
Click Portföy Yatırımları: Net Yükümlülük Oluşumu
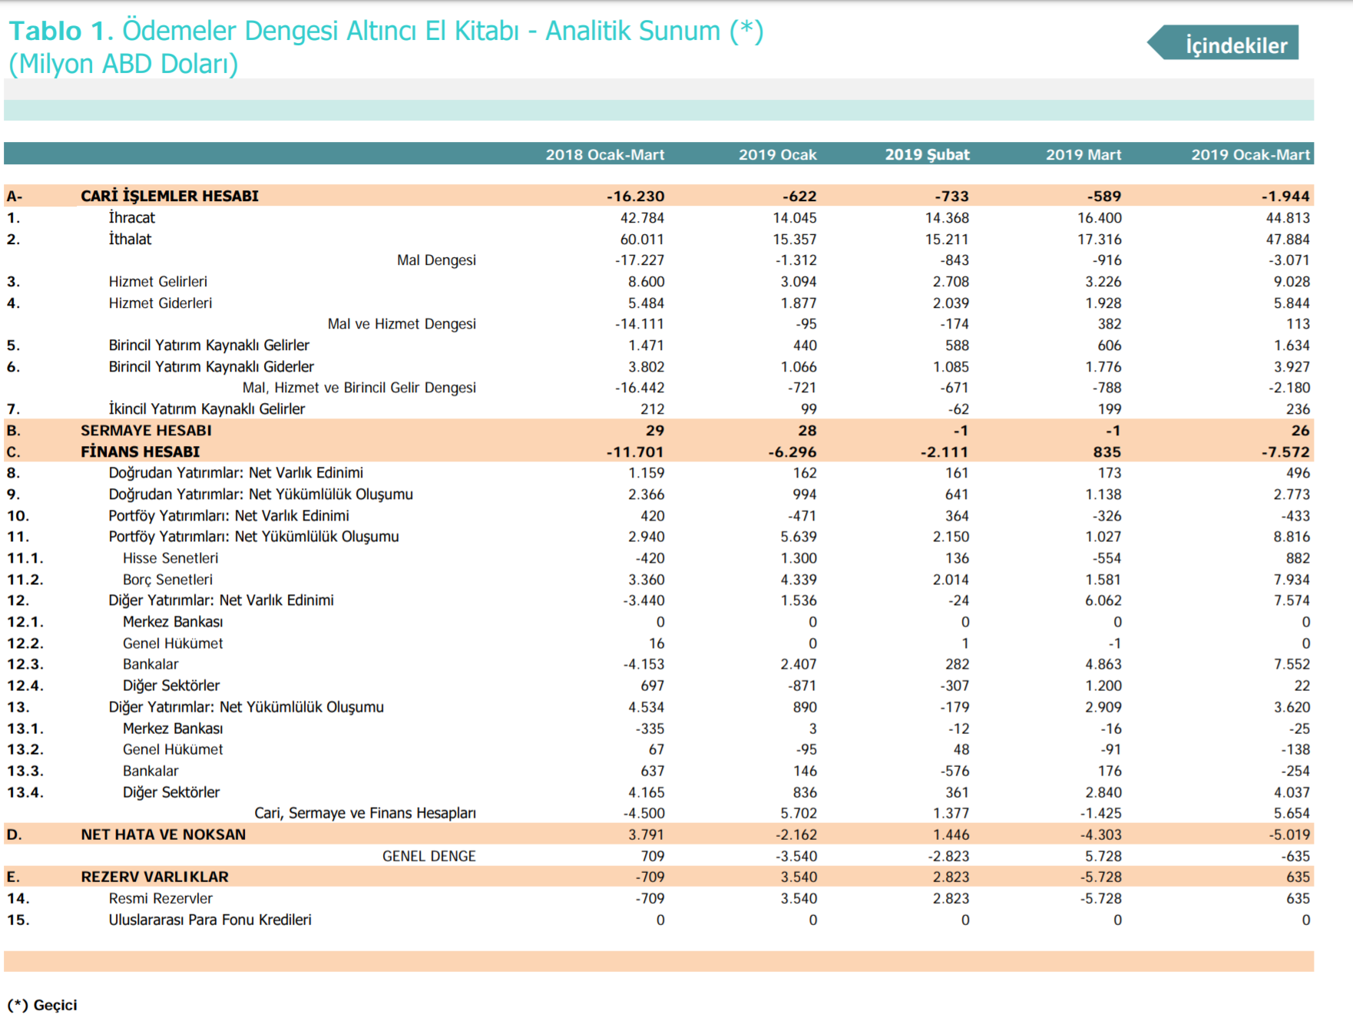click(253, 537)
